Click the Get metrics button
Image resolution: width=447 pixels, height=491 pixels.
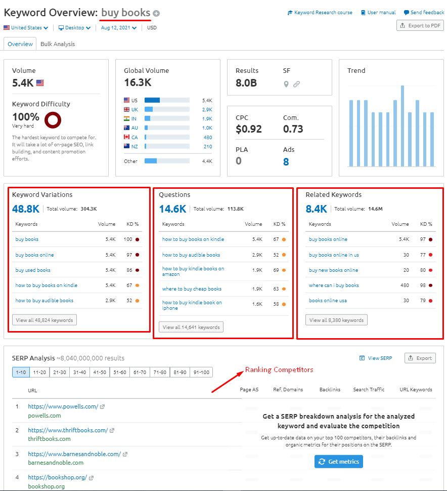pos(338,462)
